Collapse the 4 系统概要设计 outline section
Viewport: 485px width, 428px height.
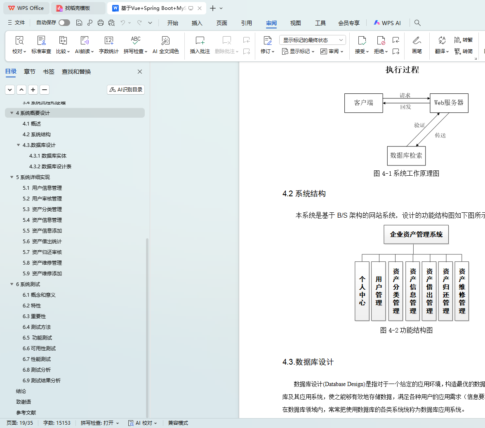tap(12, 113)
